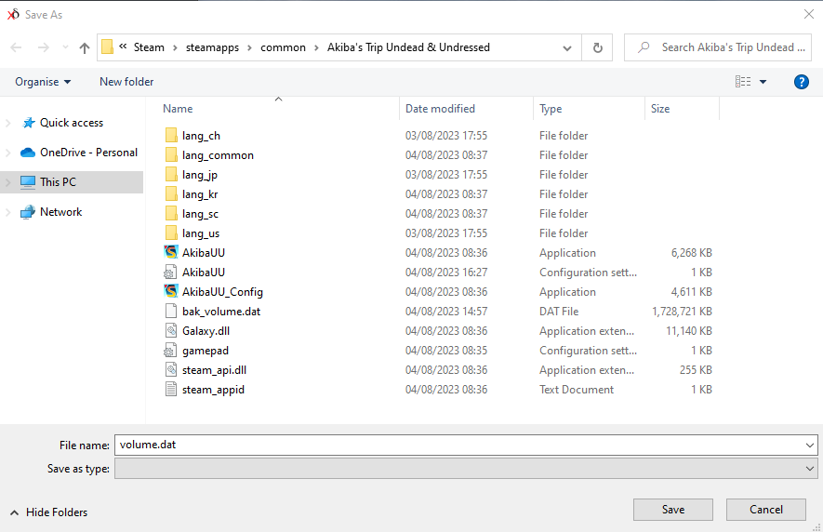This screenshot has width=823, height=532.
Task: Expand the address bar history dropdown
Action: click(x=567, y=48)
